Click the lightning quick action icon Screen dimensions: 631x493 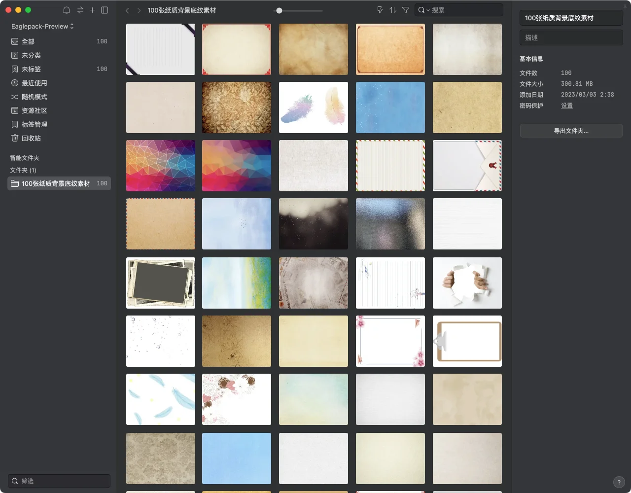380,10
